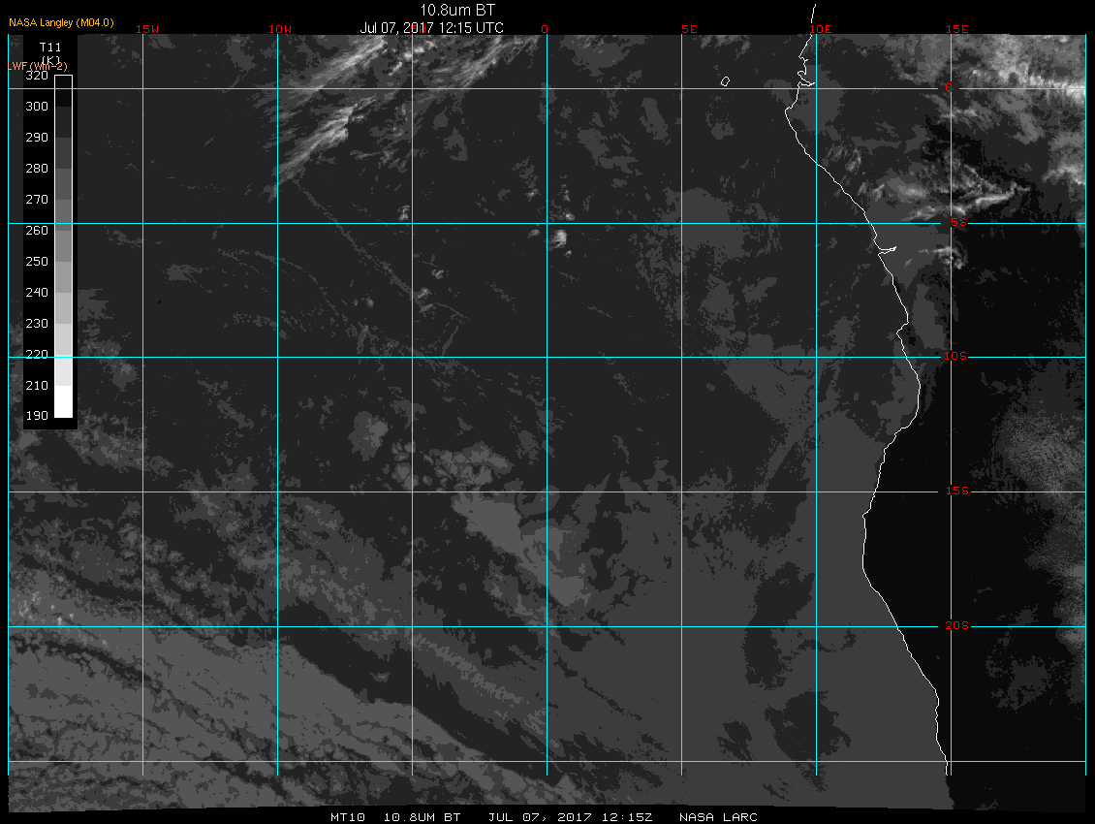
Task: Click the '5S' latitude label
Action: [x=958, y=222]
